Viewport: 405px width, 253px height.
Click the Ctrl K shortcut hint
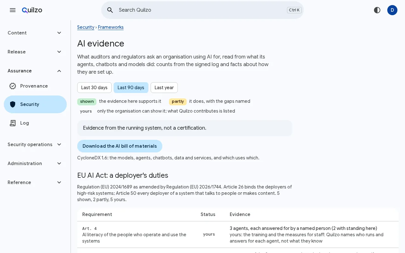click(294, 10)
